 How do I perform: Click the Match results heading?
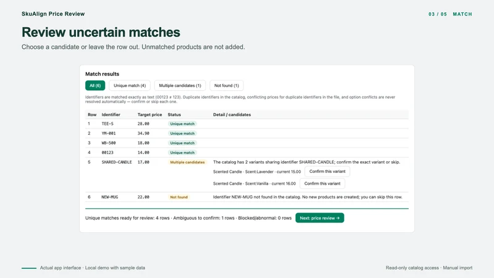pos(102,74)
